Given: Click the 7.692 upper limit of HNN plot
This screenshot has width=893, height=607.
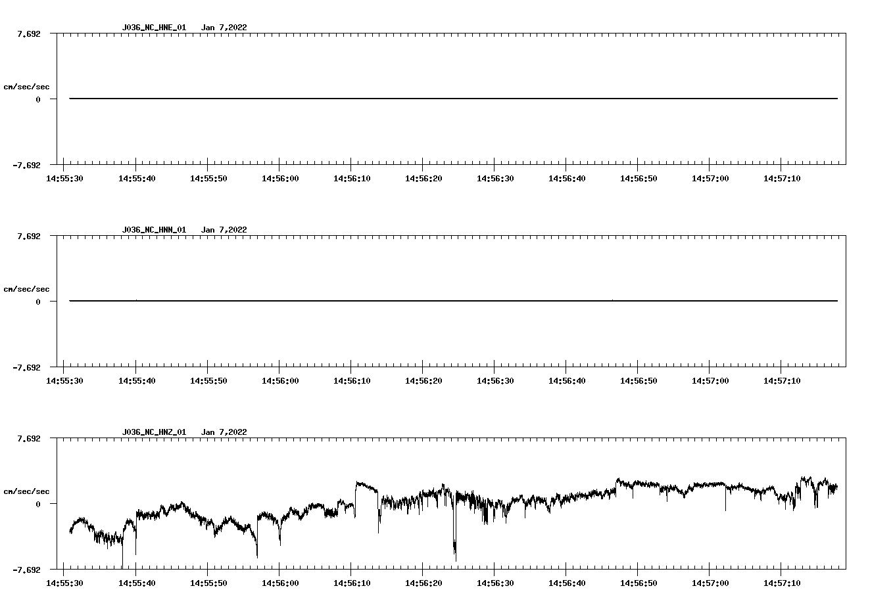Looking at the screenshot, I should click(28, 236).
